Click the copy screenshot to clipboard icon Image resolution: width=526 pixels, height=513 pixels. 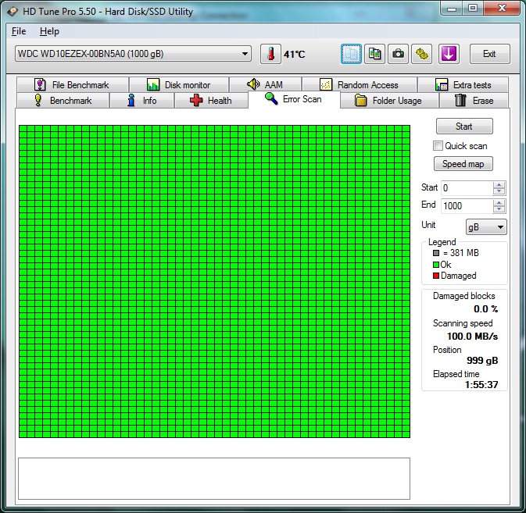(374, 54)
